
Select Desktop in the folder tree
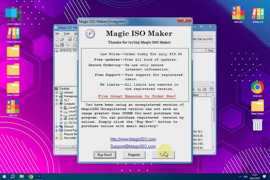(64, 89)
